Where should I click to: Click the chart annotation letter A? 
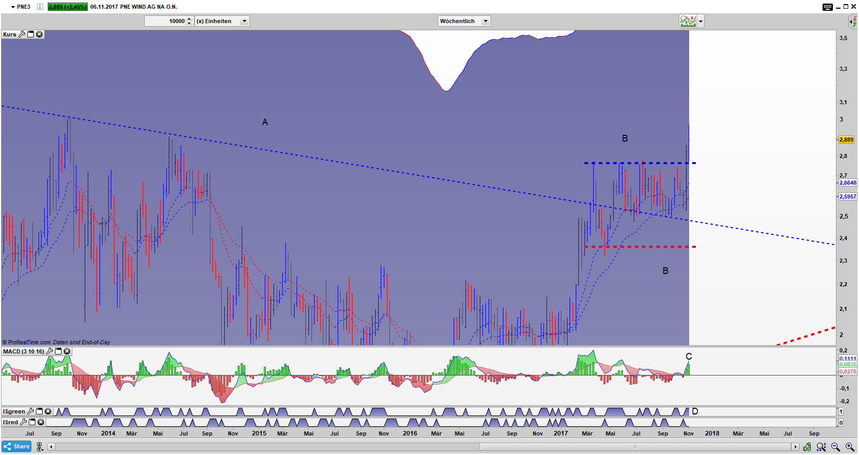tap(265, 122)
